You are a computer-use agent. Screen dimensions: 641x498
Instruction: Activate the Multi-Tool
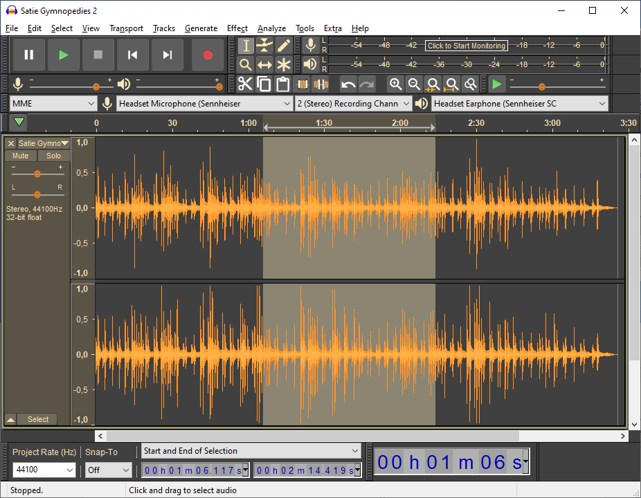tap(284, 64)
